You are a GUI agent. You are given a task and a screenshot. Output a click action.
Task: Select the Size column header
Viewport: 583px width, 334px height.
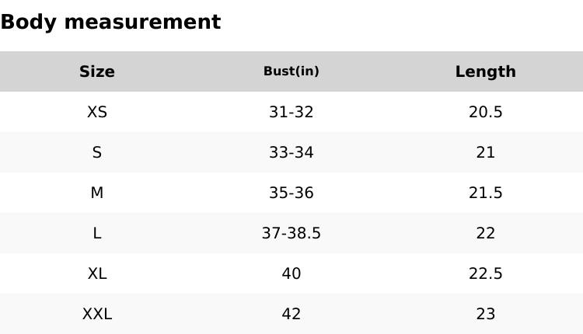[x=97, y=71]
